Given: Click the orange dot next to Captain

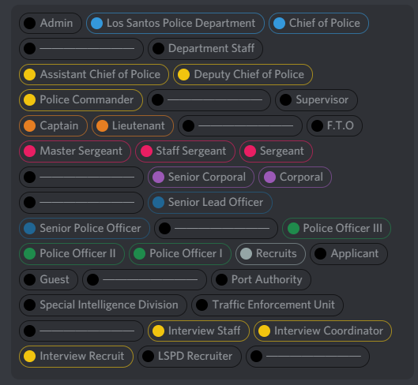Looking at the screenshot, I should click(x=29, y=125).
